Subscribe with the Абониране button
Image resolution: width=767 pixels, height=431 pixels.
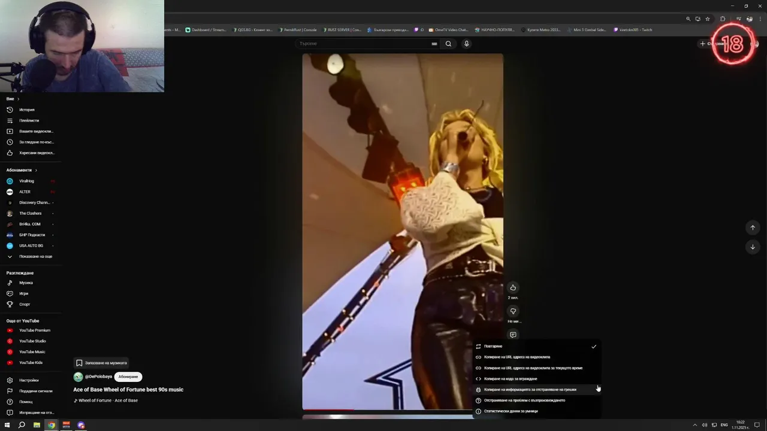click(128, 377)
